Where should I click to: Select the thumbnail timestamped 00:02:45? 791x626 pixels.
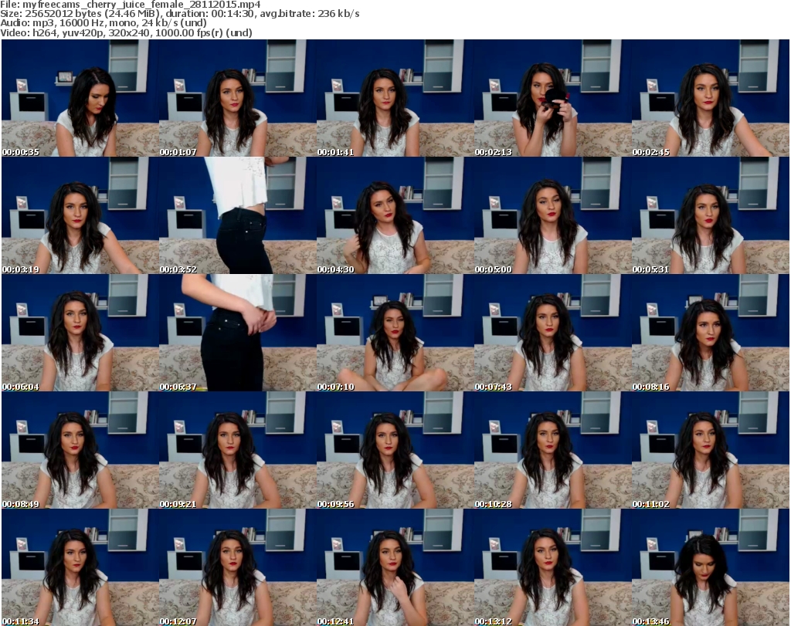coord(711,98)
